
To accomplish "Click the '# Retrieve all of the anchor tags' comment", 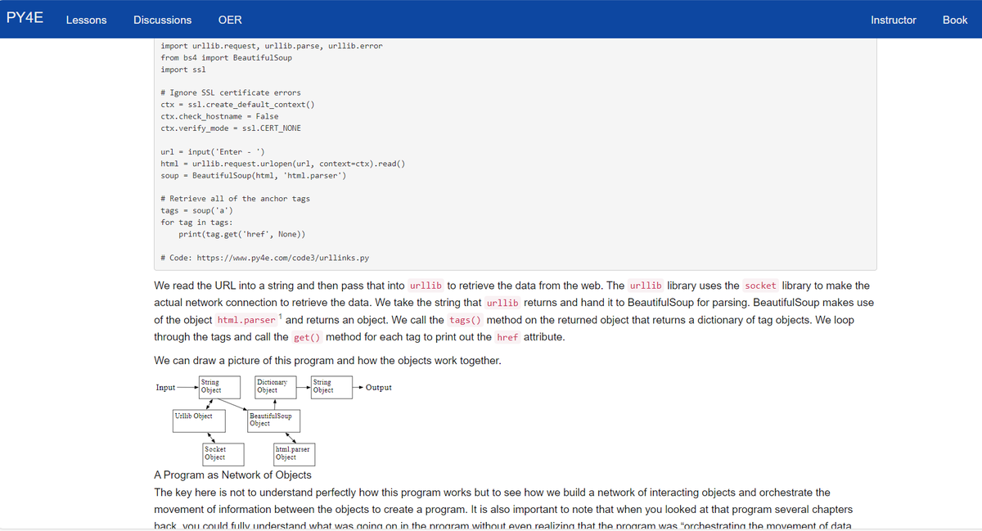I will (235, 199).
